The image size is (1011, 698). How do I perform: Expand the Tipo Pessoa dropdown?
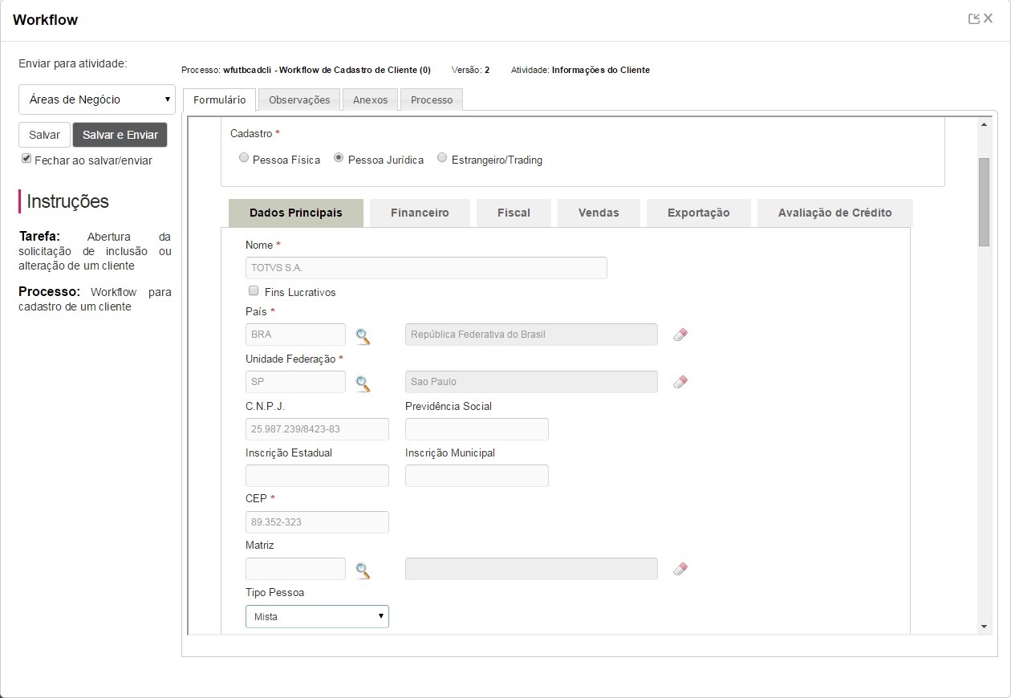317,616
